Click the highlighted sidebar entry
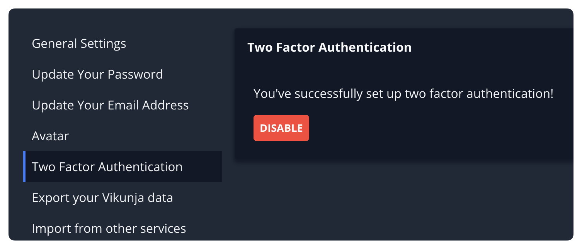This screenshot has height=249, width=582. click(107, 167)
